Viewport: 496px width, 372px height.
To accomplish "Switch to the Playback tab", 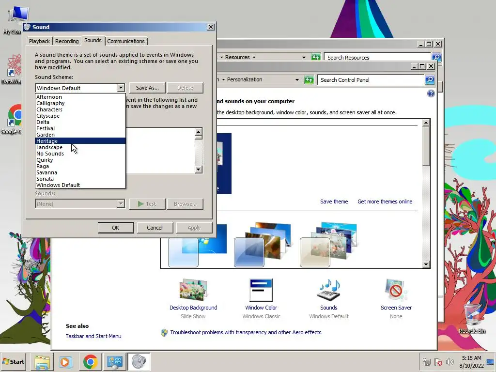I will click(x=39, y=41).
